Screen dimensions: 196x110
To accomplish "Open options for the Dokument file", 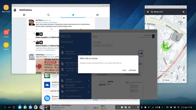I will click(x=89, y=53).
